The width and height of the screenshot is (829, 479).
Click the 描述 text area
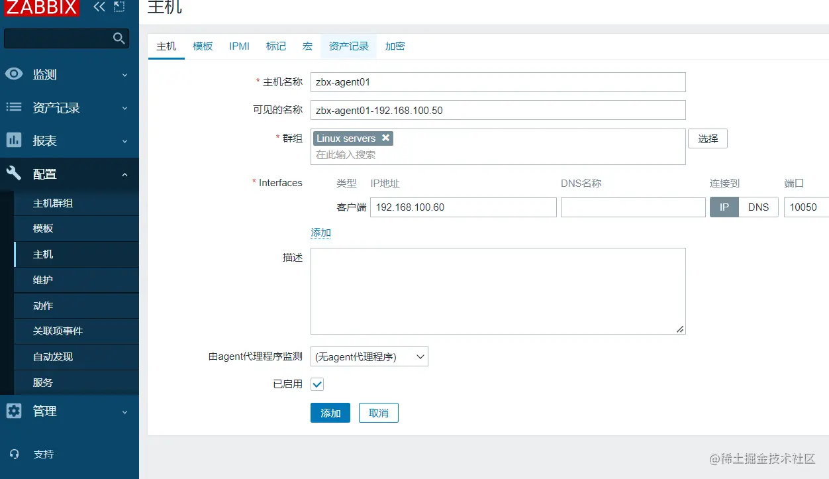point(498,291)
